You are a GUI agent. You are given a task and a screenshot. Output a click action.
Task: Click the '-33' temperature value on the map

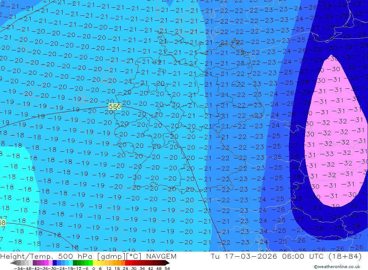327,154
